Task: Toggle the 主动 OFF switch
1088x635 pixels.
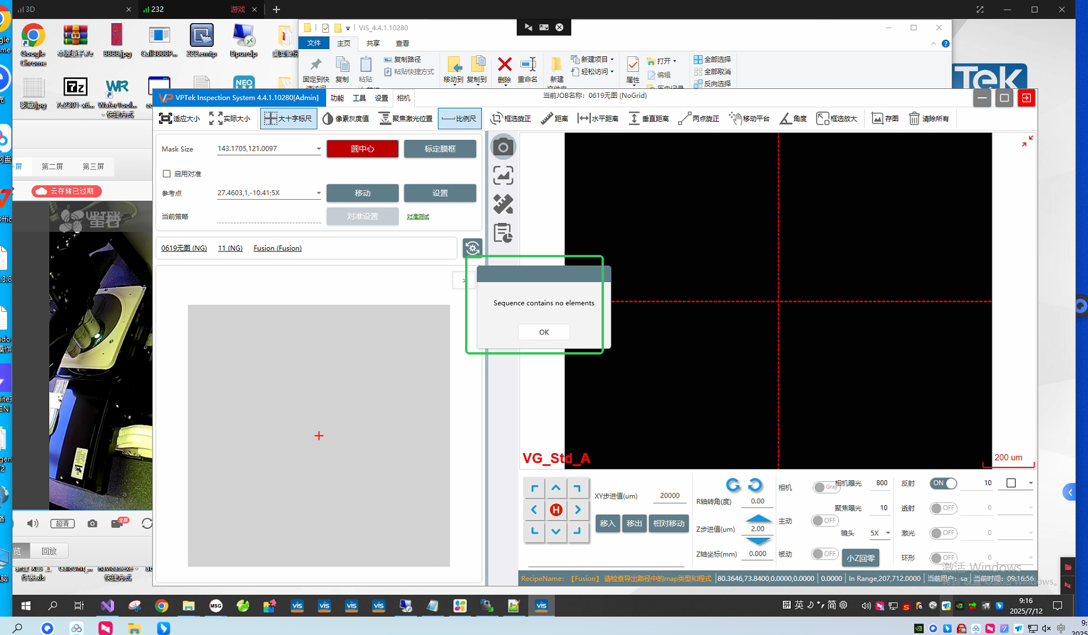Action: (825, 521)
